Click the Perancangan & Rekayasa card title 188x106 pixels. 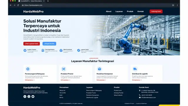tap(35, 74)
